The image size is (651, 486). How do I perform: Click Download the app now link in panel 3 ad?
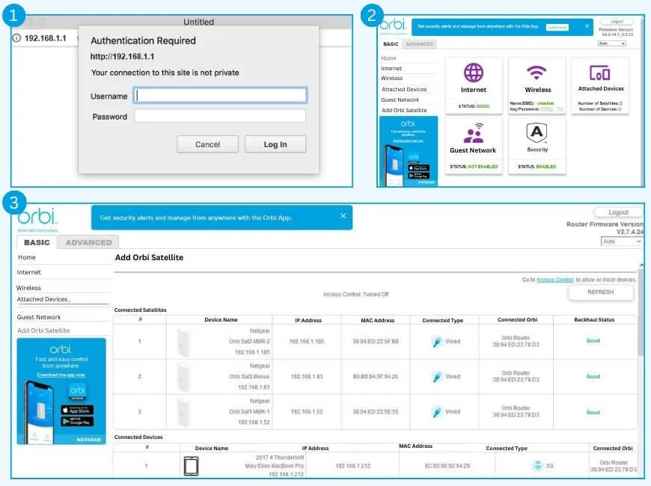coord(61,375)
